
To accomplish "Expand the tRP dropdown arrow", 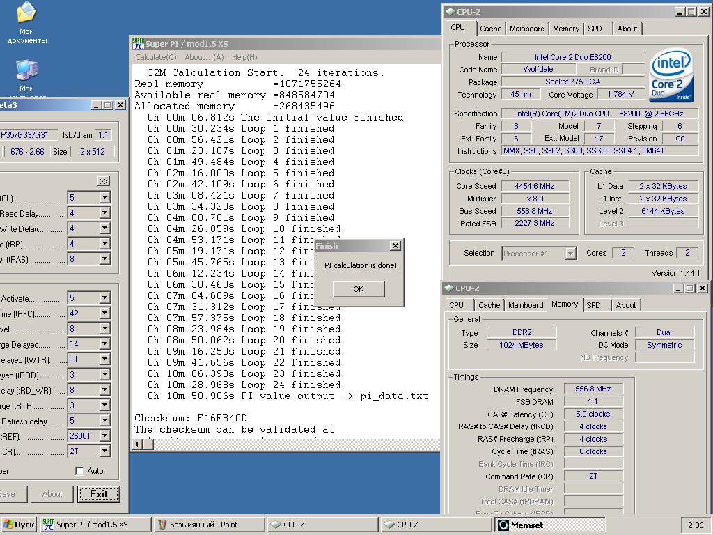I will click(x=105, y=244).
